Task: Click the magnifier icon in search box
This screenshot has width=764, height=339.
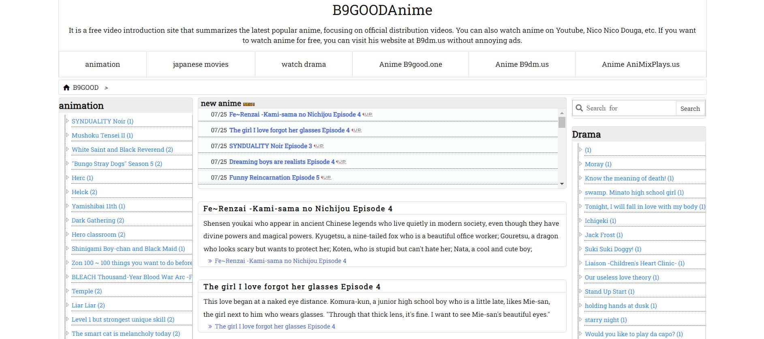Action: pos(579,108)
